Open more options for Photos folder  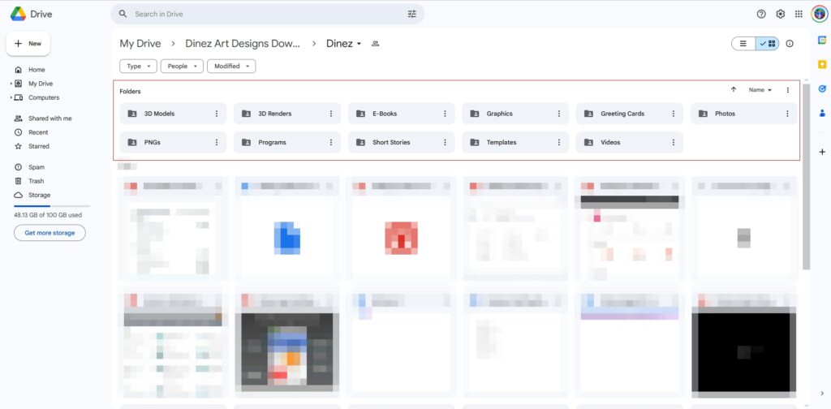point(787,114)
